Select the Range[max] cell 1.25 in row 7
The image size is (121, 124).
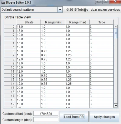77,55
